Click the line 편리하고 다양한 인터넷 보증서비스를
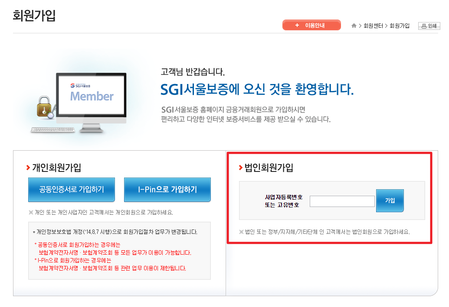The height and width of the screenshot is (307, 449). pos(246,119)
